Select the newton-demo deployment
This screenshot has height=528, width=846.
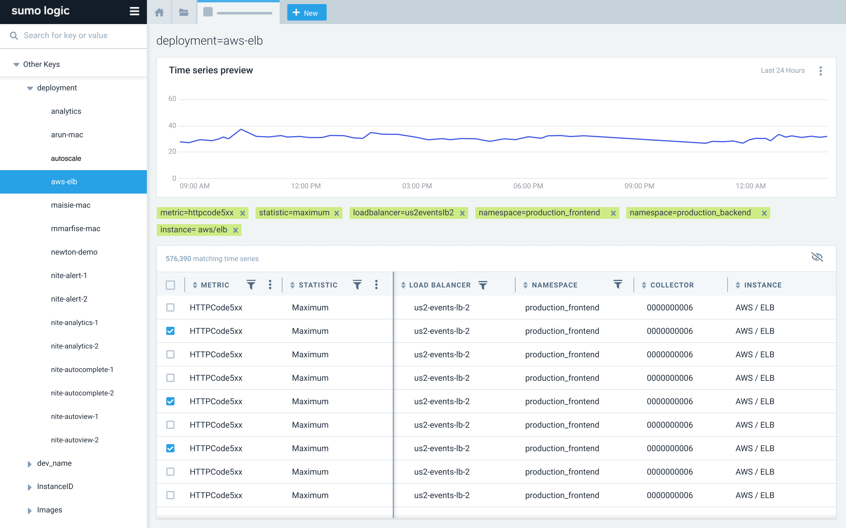[73, 252]
